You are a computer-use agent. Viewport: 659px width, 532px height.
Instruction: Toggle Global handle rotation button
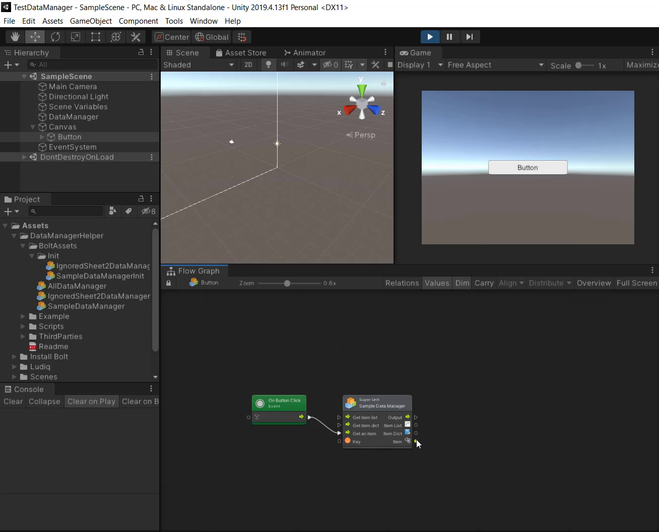click(x=212, y=37)
